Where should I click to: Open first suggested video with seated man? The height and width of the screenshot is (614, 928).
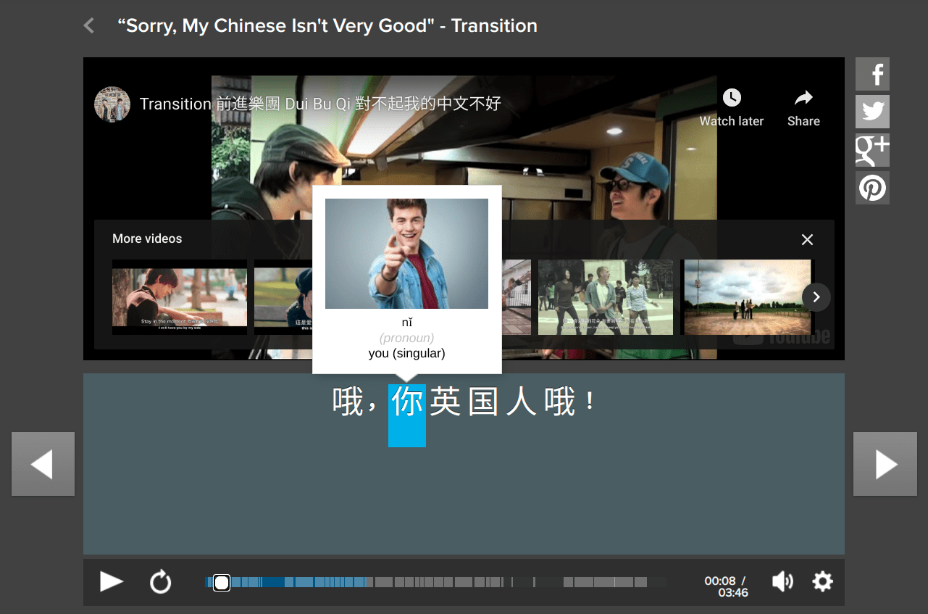click(180, 297)
